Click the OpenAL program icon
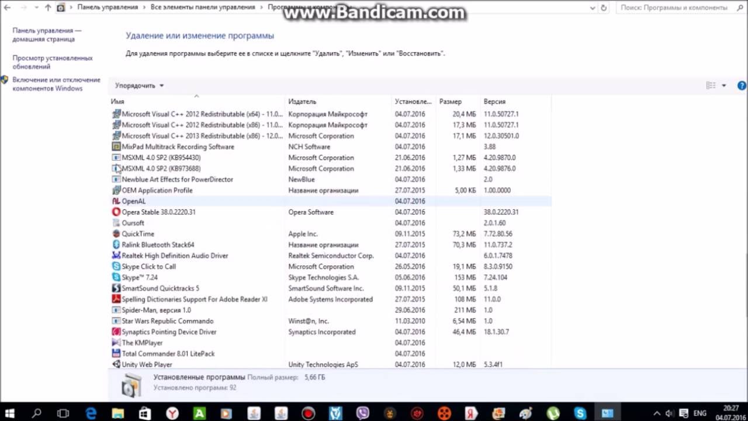Viewport: 748px width, 421px height. (116, 201)
